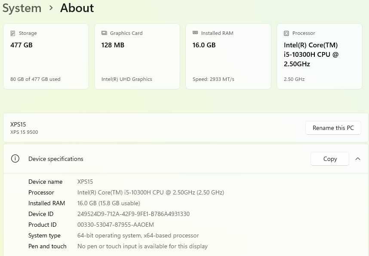Collapse the Device specifications section chevron
The image size is (369, 256).
358,159
